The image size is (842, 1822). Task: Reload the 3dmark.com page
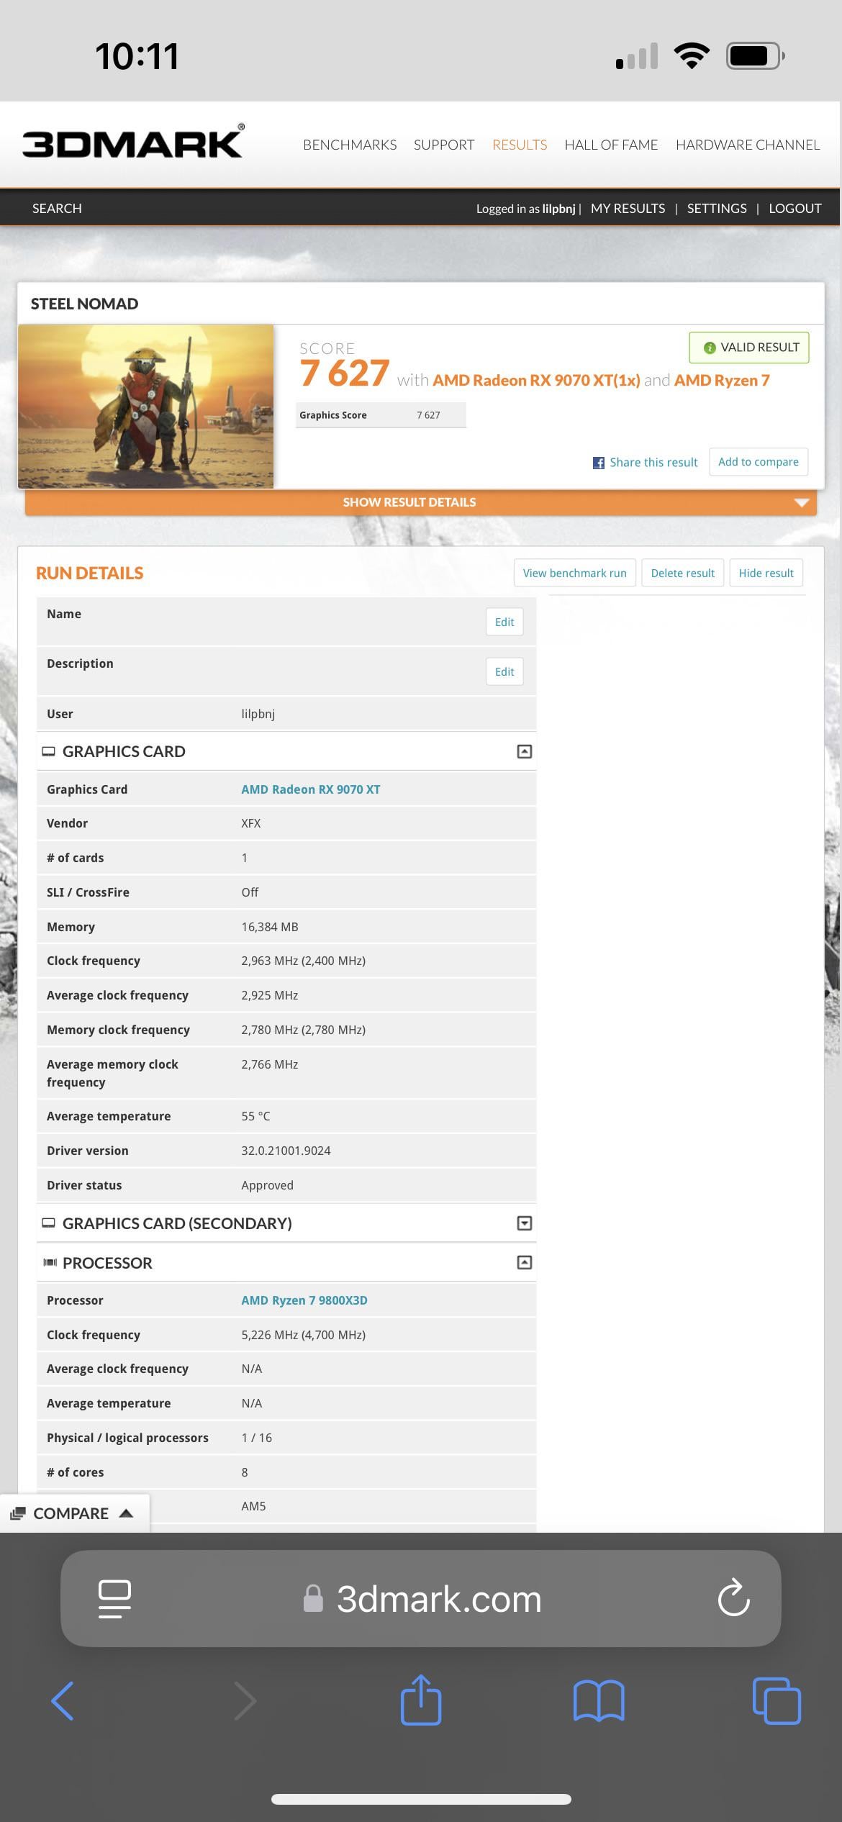click(733, 1598)
